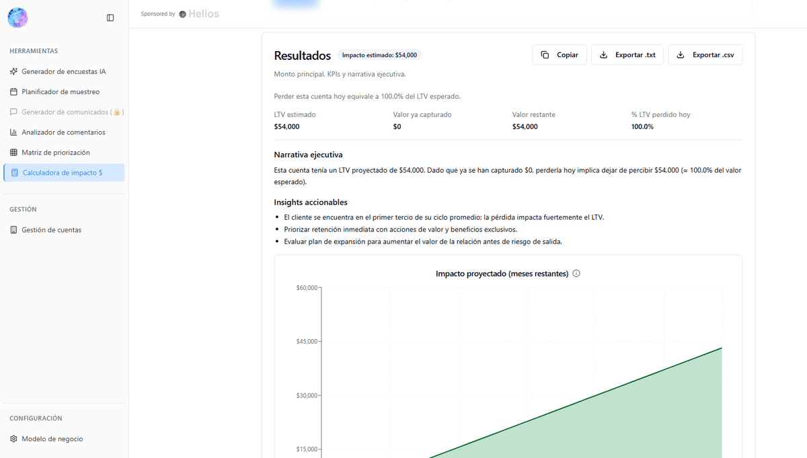This screenshot has width=807, height=458.
Task: Click the bar chart icon for Analizador de comentarios
Action: (14, 132)
